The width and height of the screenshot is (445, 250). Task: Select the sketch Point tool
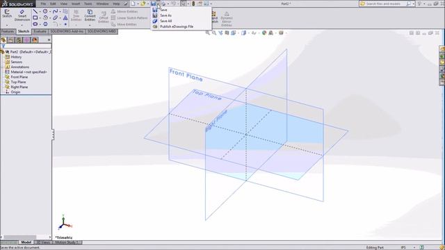pos(65,24)
